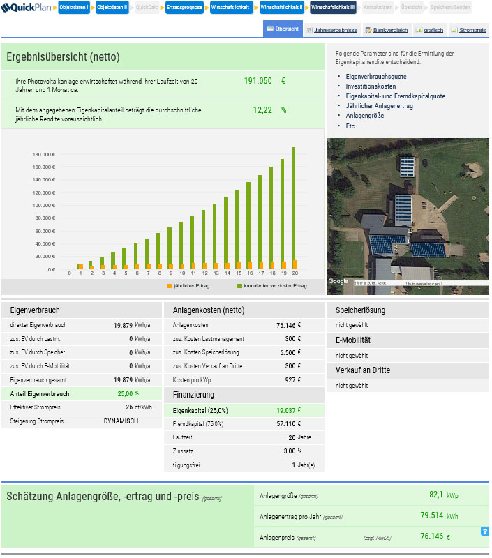Click the blue help question mark icon
The image size is (492, 558).
click(x=485, y=531)
